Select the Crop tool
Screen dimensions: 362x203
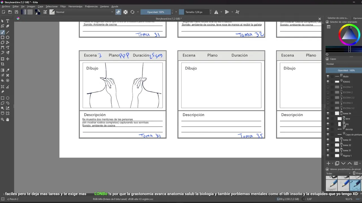[3, 64]
